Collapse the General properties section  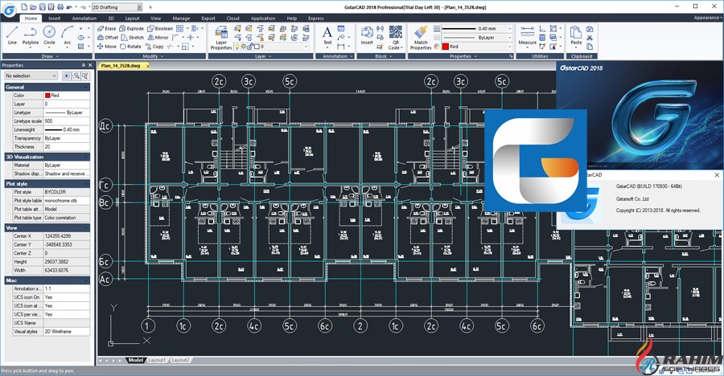(x=87, y=87)
